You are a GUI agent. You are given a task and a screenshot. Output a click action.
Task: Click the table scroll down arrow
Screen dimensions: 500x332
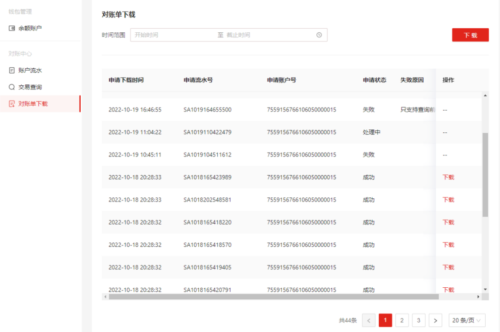tap(485, 290)
